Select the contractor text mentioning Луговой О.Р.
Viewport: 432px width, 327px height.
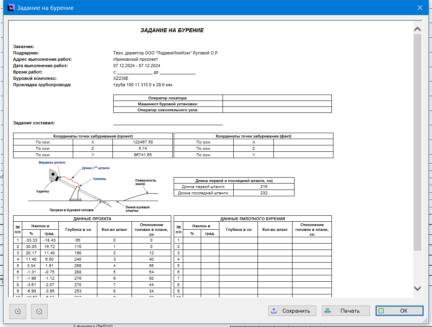(x=166, y=53)
